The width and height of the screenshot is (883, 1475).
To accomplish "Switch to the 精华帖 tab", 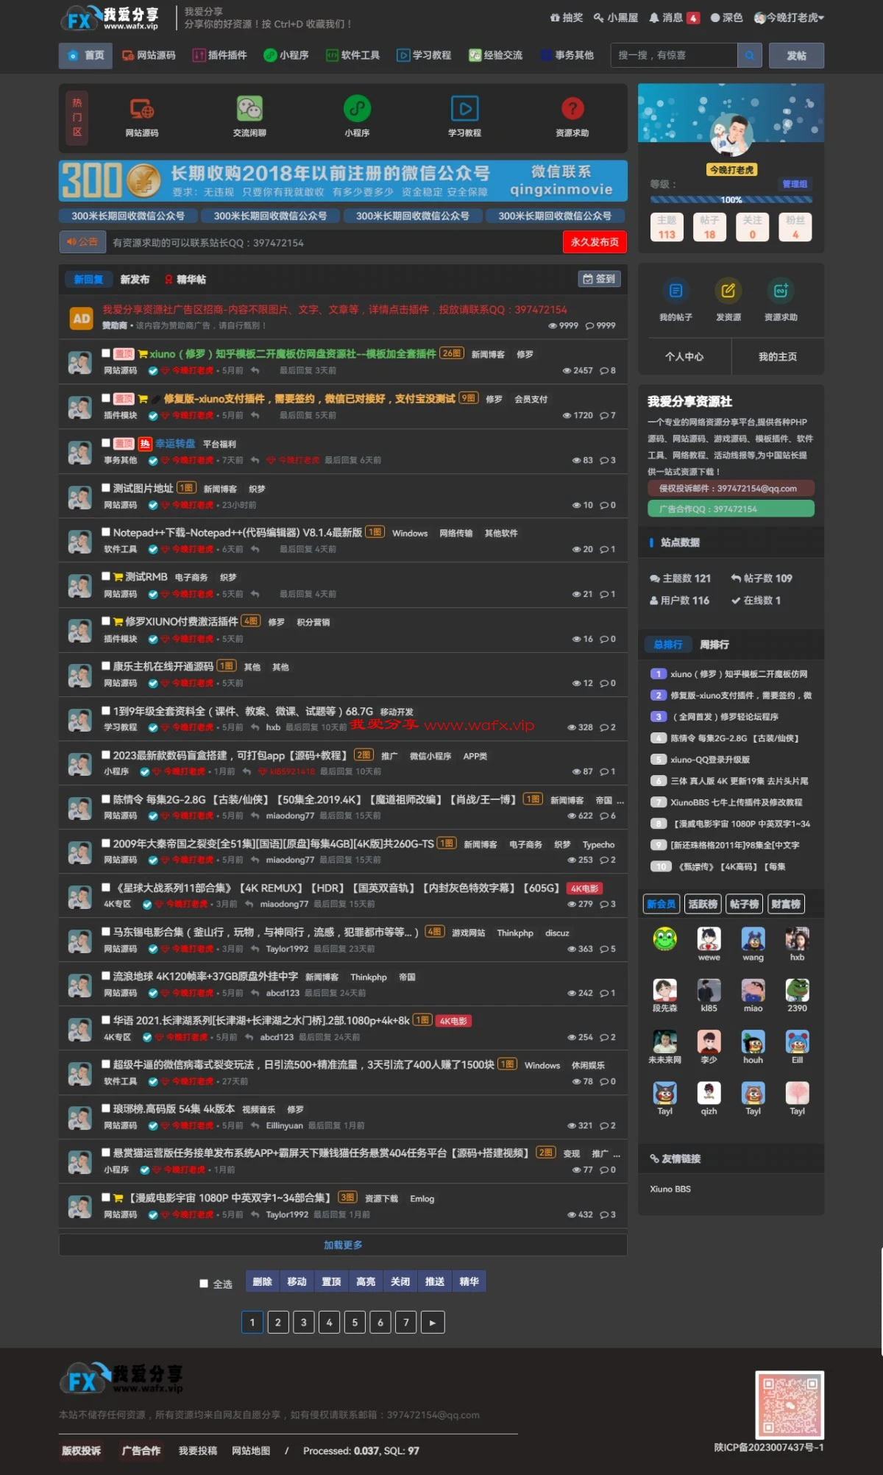I will [185, 280].
